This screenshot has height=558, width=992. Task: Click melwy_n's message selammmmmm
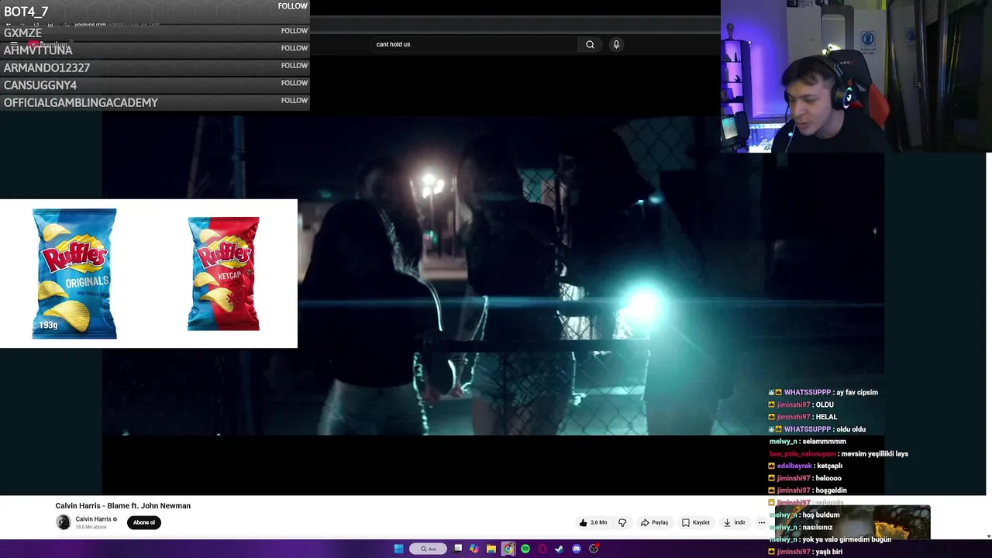click(x=825, y=442)
